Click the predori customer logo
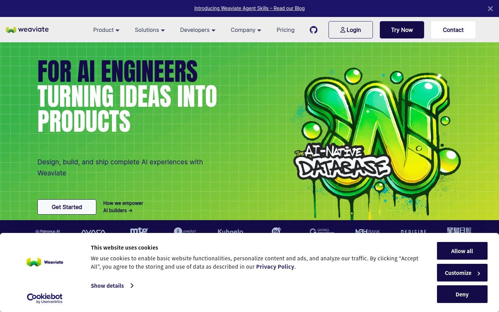Image resolution: width=499 pixels, height=312 pixels. coord(185,231)
